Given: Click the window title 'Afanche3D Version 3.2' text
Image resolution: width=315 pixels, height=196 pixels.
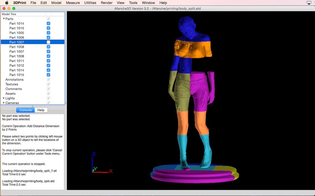Looking at the screenshot, I should (132, 9).
